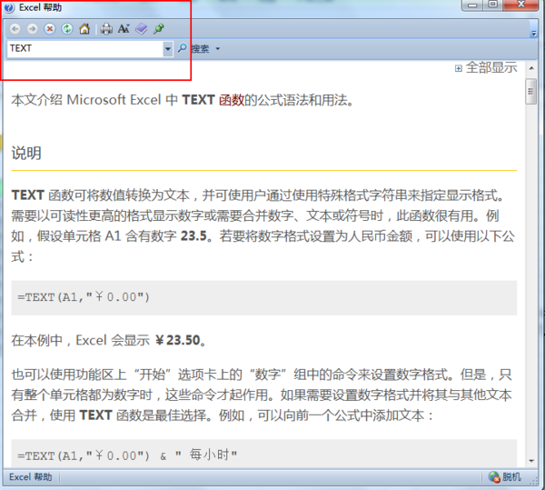Open toolbar options overflow arrow

click(x=534, y=34)
